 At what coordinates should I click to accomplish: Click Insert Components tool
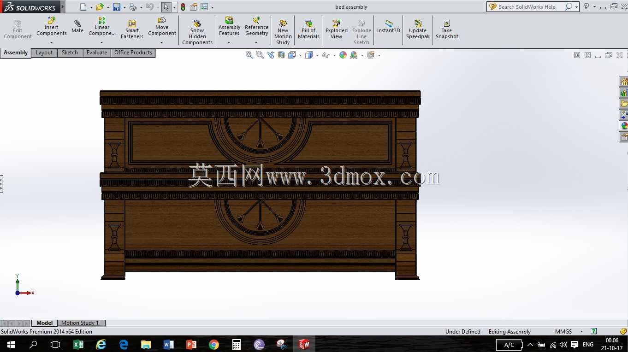click(x=52, y=27)
